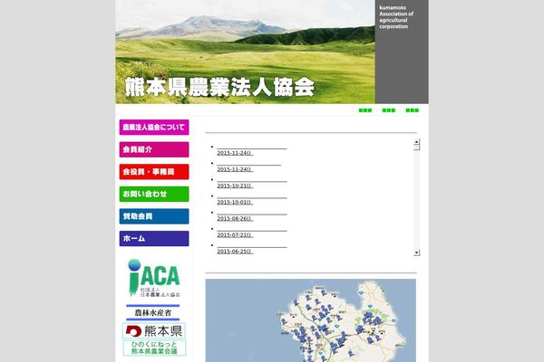Open the 農業法人協会について menu button
The width and height of the screenshot is (544, 362).
click(154, 127)
